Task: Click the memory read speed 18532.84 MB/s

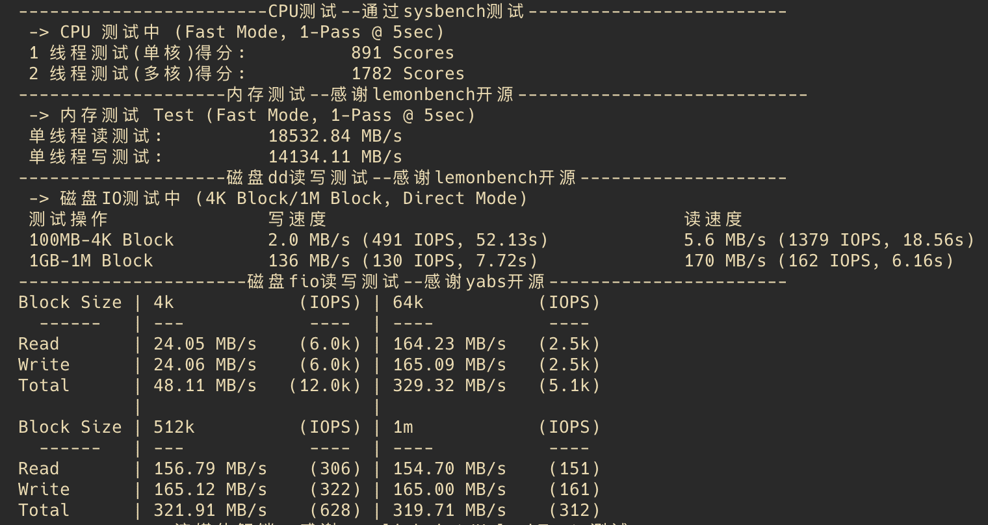Action: [x=335, y=136]
